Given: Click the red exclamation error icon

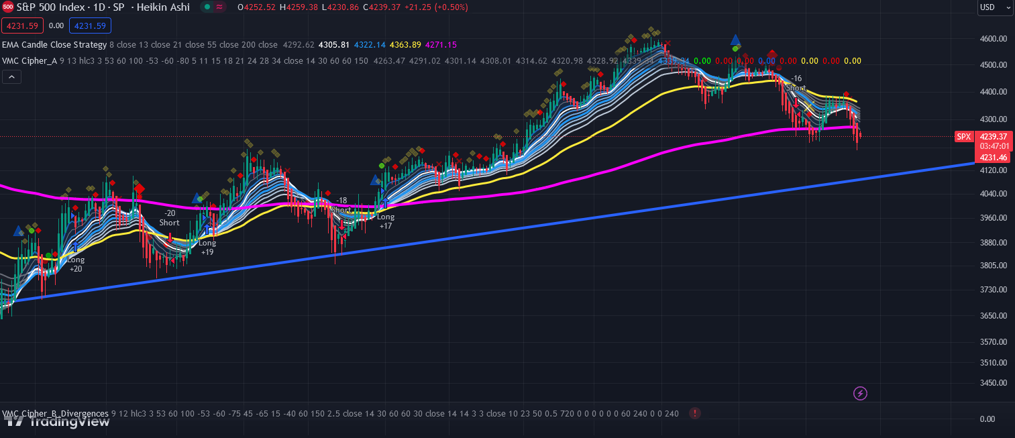Looking at the screenshot, I should coord(695,413).
